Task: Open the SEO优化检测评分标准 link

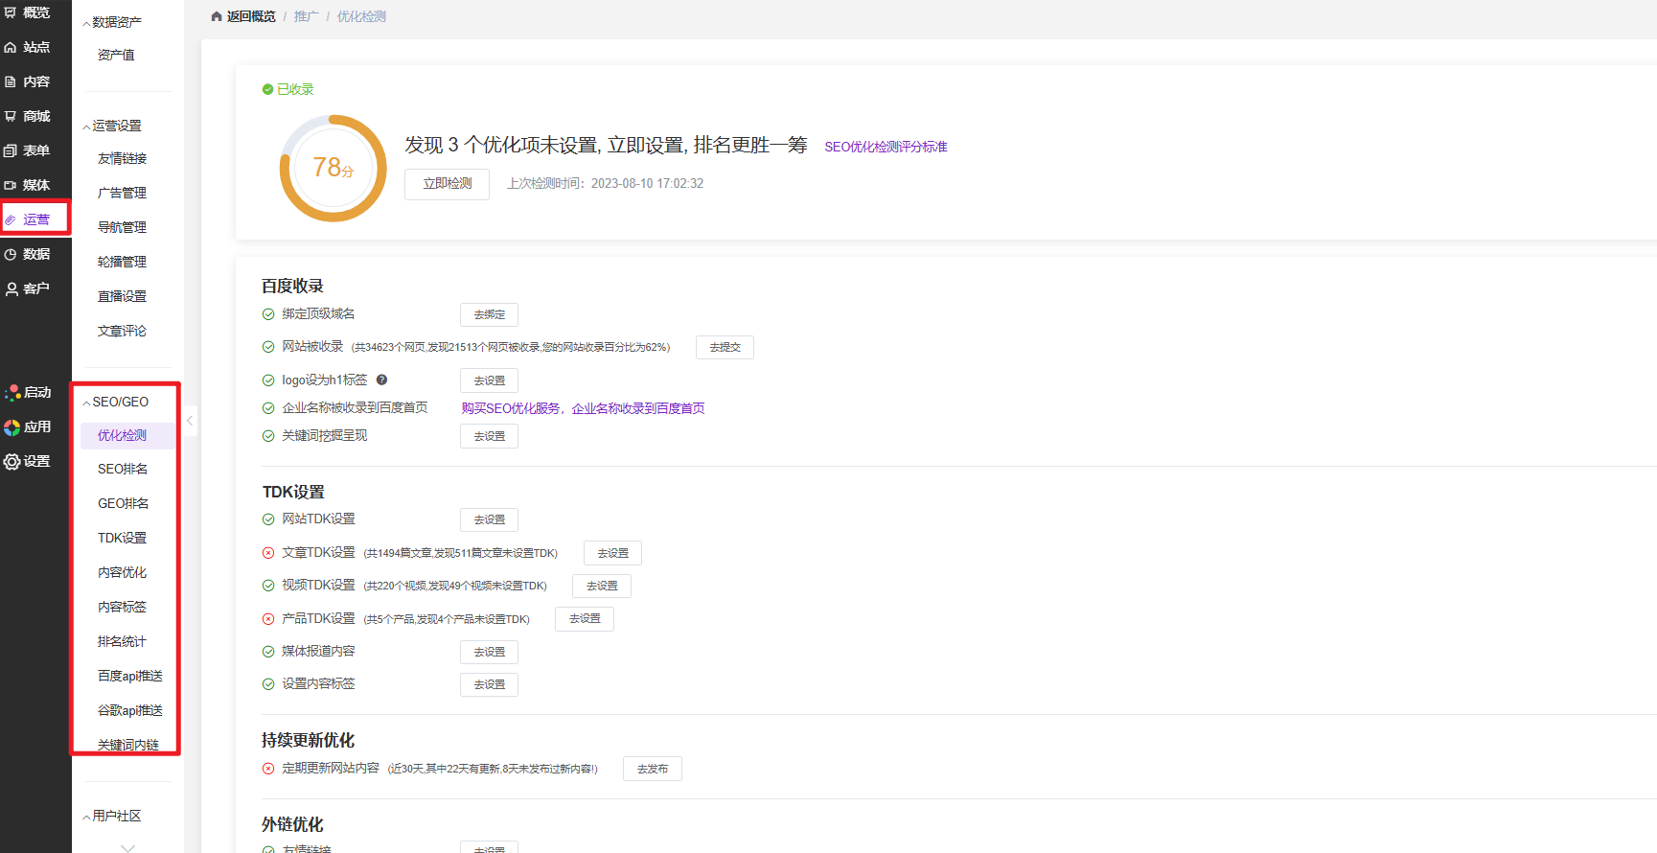Action: (885, 147)
